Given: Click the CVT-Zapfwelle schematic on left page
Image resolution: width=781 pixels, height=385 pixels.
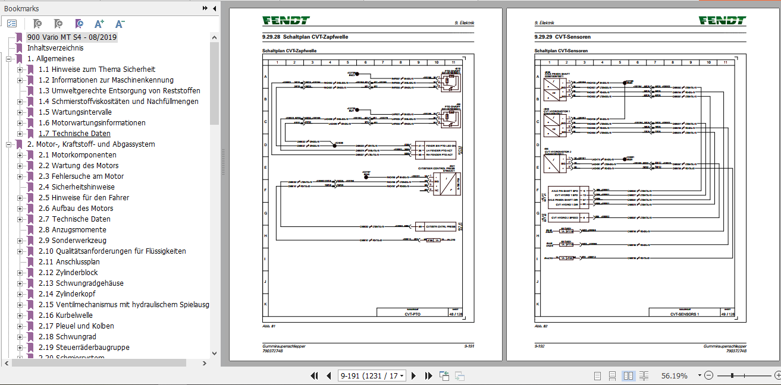Looking at the screenshot, I should (x=368, y=188).
